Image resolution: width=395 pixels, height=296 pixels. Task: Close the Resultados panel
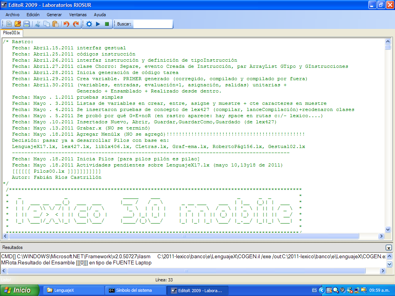click(x=389, y=248)
